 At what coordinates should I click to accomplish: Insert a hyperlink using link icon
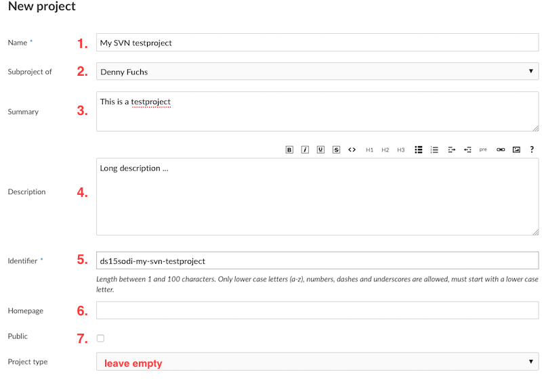point(501,150)
